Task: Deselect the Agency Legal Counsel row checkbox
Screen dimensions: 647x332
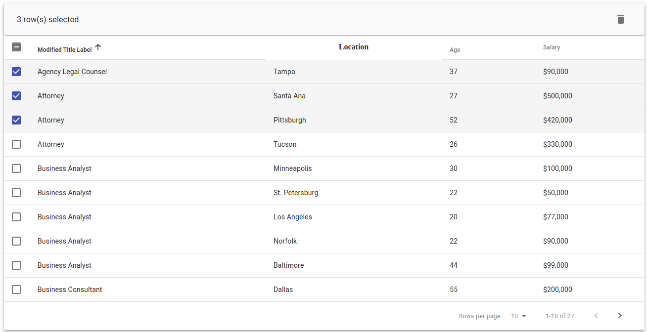Action: [x=16, y=71]
